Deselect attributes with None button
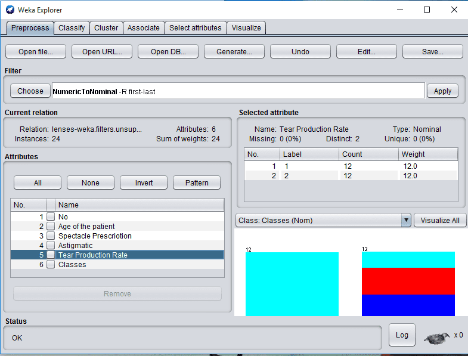This screenshot has width=468, height=356. point(91,182)
